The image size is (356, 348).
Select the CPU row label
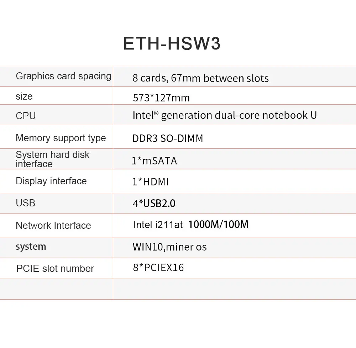pos(26,116)
